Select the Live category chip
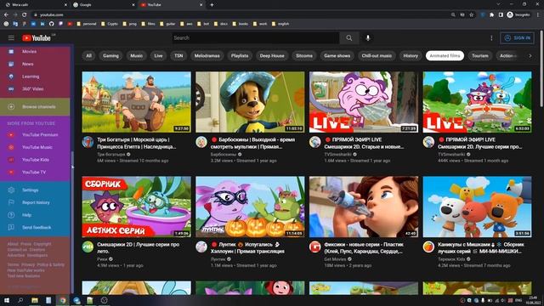The width and height of the screenshot is (544, 306). pyautogui.click(x=158, y=55)
